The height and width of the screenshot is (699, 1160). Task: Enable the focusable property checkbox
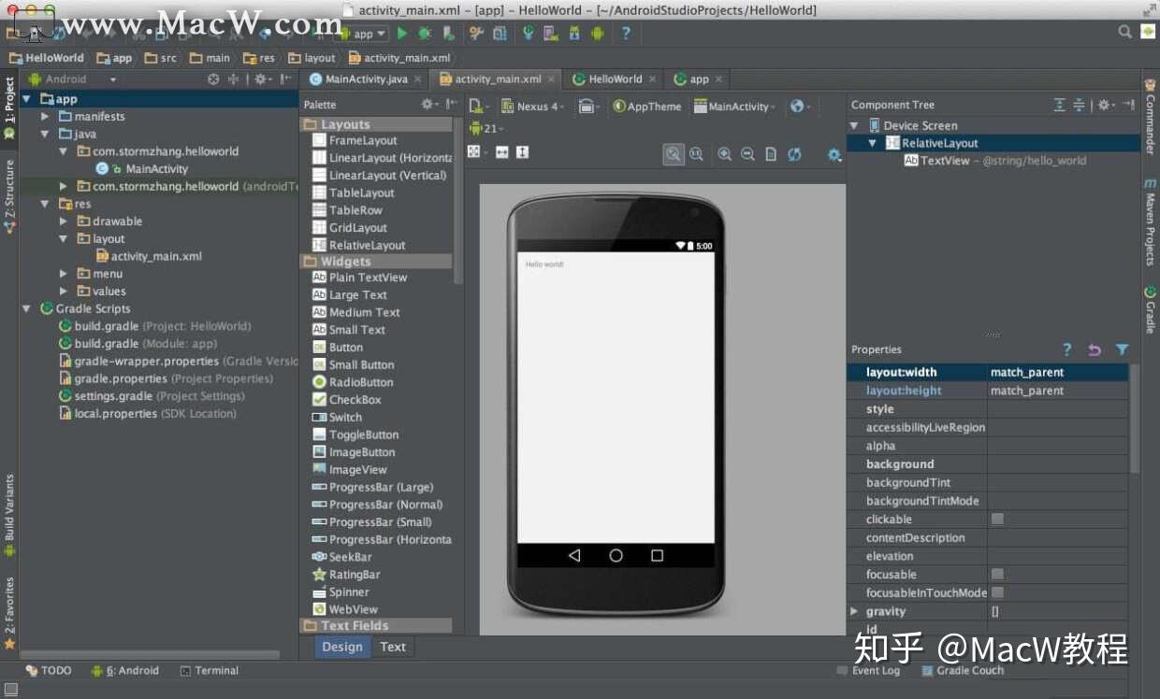pos(997,574)
